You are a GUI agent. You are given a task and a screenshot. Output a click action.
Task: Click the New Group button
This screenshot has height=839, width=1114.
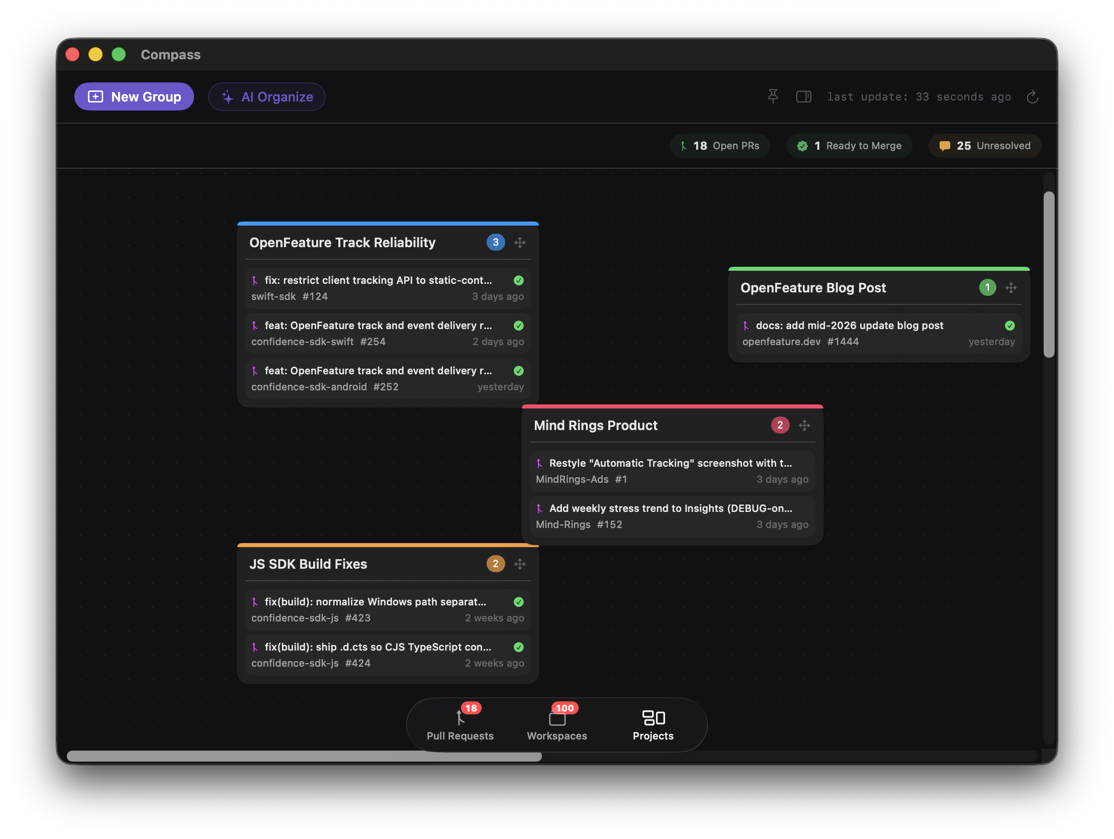point(134,96)
